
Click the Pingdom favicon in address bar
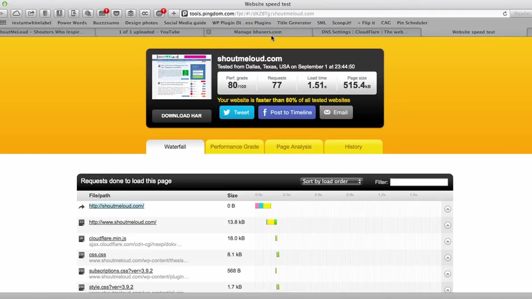tap(185, 14)
